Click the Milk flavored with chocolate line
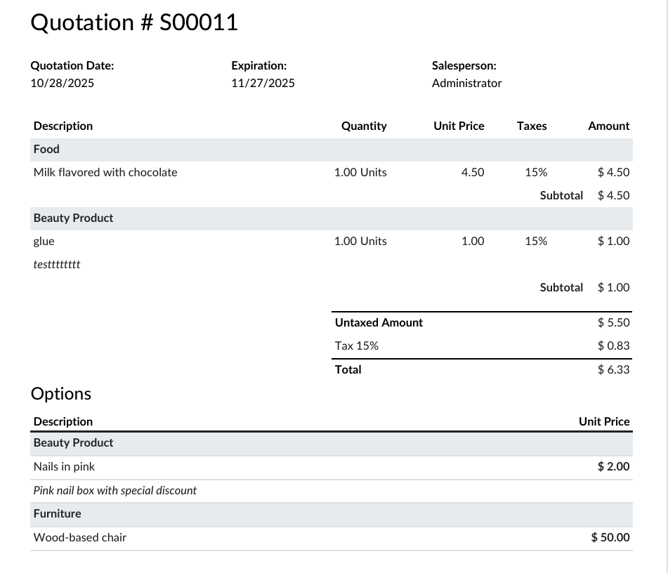 point(105,172)
